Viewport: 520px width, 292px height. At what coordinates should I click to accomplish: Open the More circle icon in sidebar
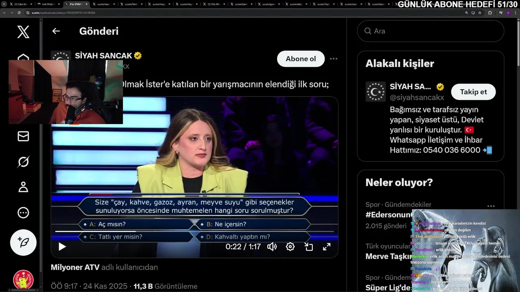(23, 213)
